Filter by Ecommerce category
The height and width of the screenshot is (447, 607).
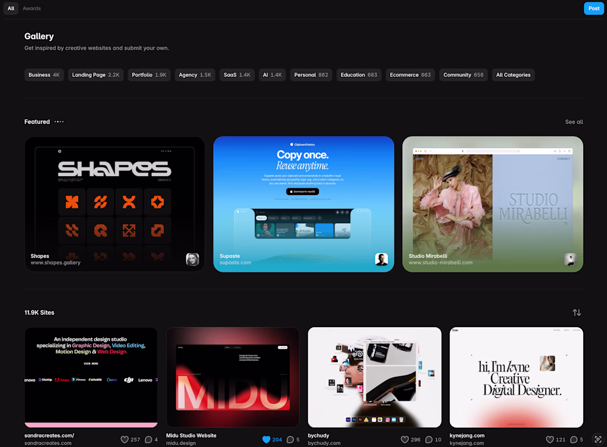click(411, 75)
